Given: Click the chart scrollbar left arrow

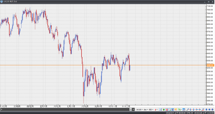Looking at the screenshot, I should (x=1, y=110).
